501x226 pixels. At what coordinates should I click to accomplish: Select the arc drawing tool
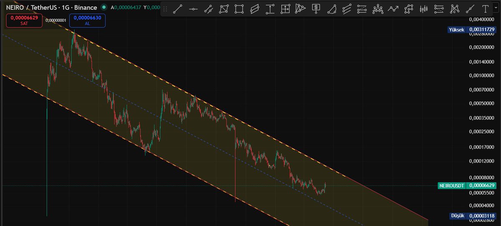[332, 9]
